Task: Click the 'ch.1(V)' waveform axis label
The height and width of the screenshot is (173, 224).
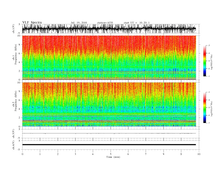Action: [14, 29]
